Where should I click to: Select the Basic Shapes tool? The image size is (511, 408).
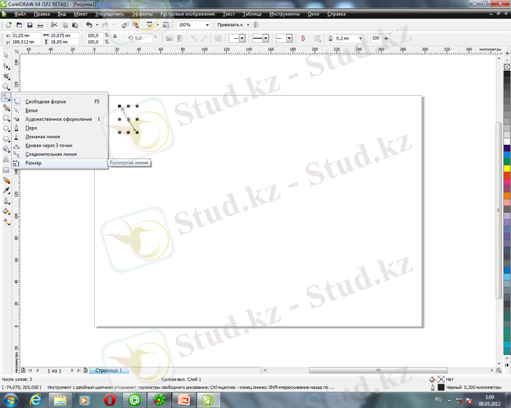click(x=6, y=149)
